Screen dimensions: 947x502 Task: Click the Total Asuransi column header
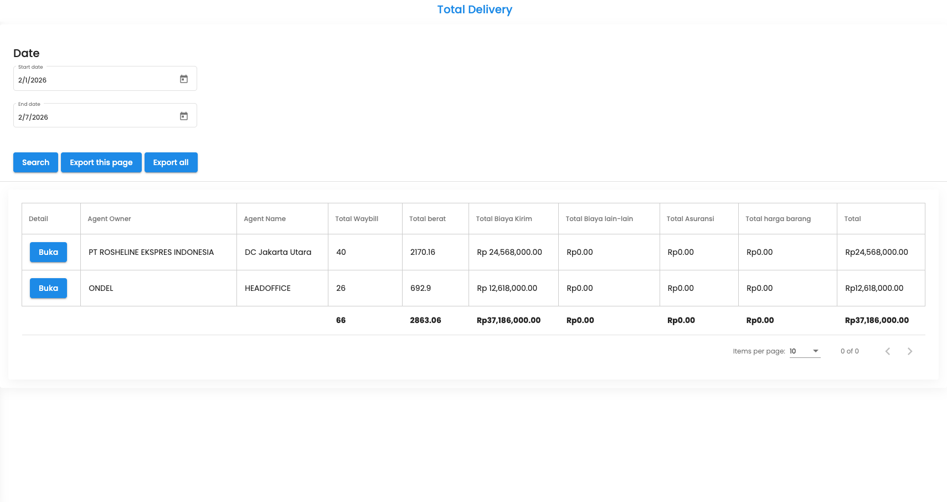tap(690, 219)
